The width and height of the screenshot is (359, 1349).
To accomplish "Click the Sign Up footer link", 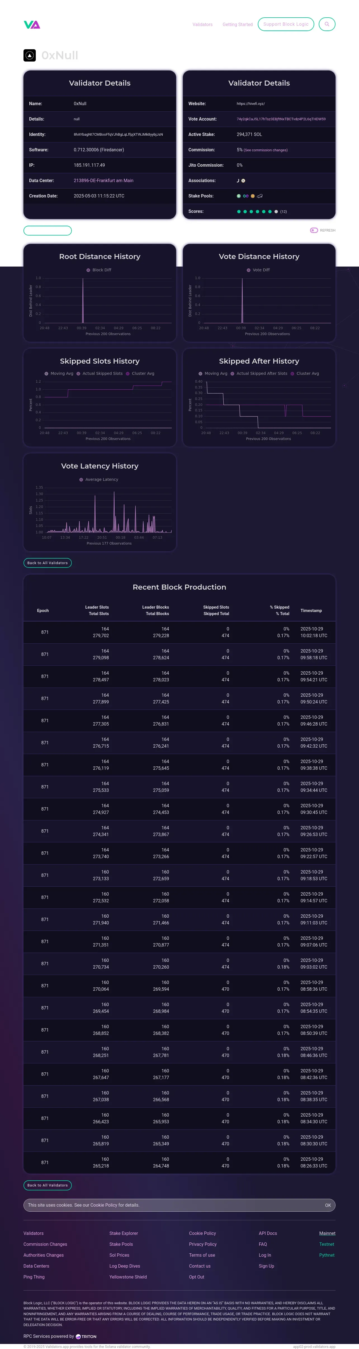I will click(266, 1266).
